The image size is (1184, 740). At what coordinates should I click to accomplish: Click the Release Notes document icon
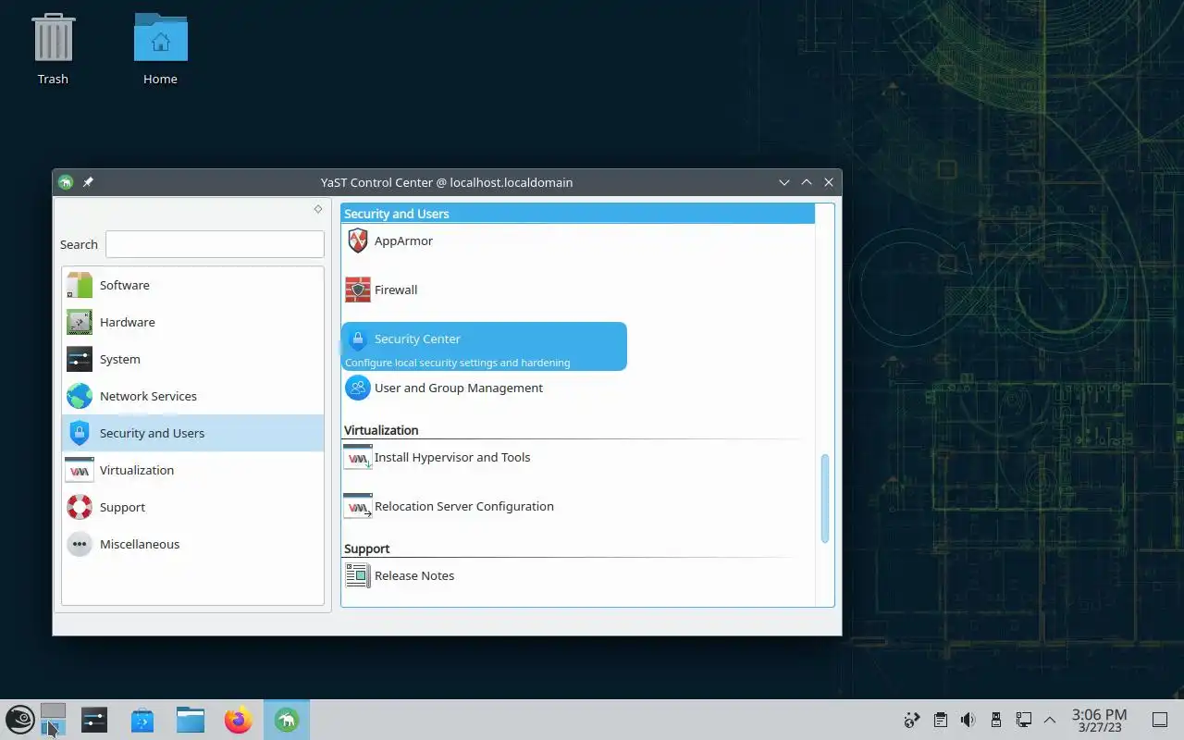click(x=357, y=575)
